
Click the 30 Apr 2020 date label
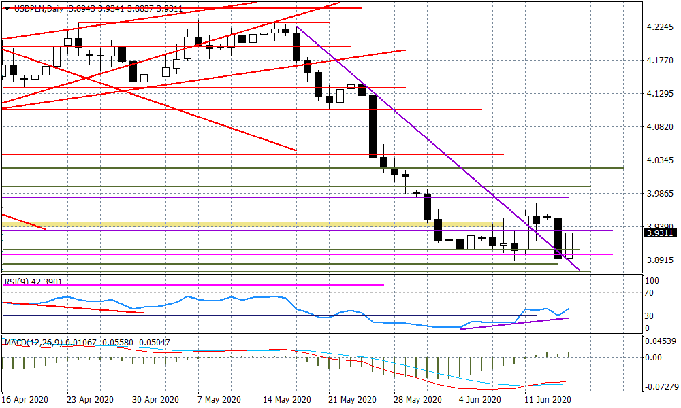pyautogui.click(x=155, y=400)
